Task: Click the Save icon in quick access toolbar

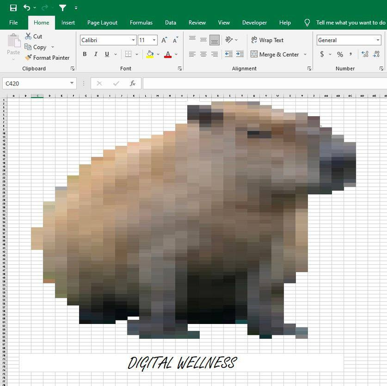Action: pyautogui.click(x=13, y=8)
